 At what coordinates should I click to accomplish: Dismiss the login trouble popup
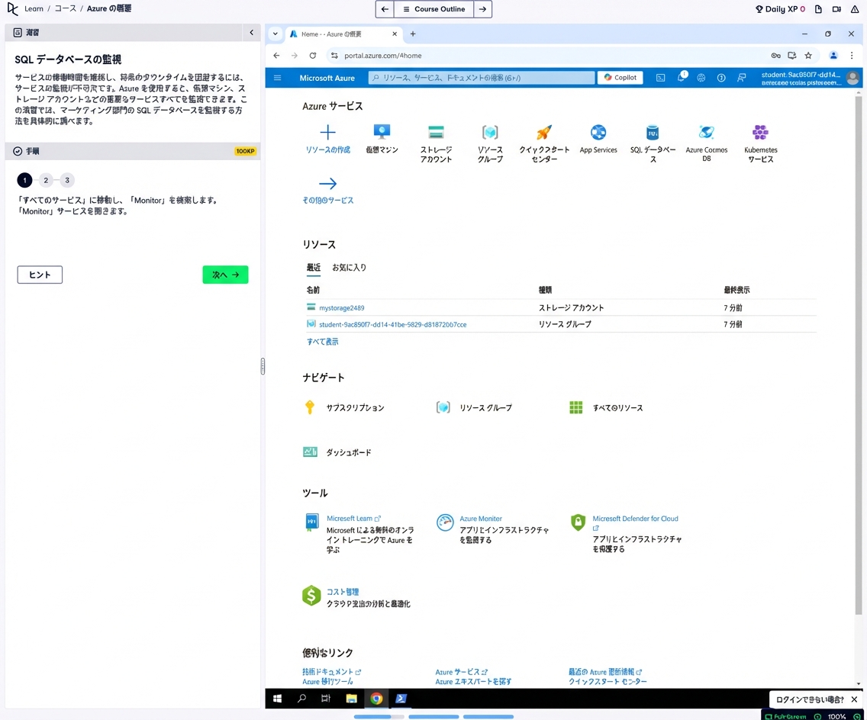pos(854,699)
